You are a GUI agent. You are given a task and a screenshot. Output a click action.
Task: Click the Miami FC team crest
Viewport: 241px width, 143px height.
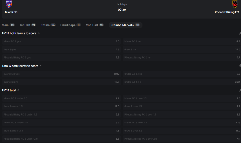(x=9, y=4)
